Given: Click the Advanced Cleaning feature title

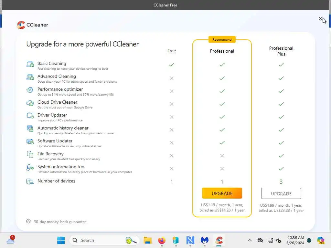Looking at the screenshot, I should point(57,76).
